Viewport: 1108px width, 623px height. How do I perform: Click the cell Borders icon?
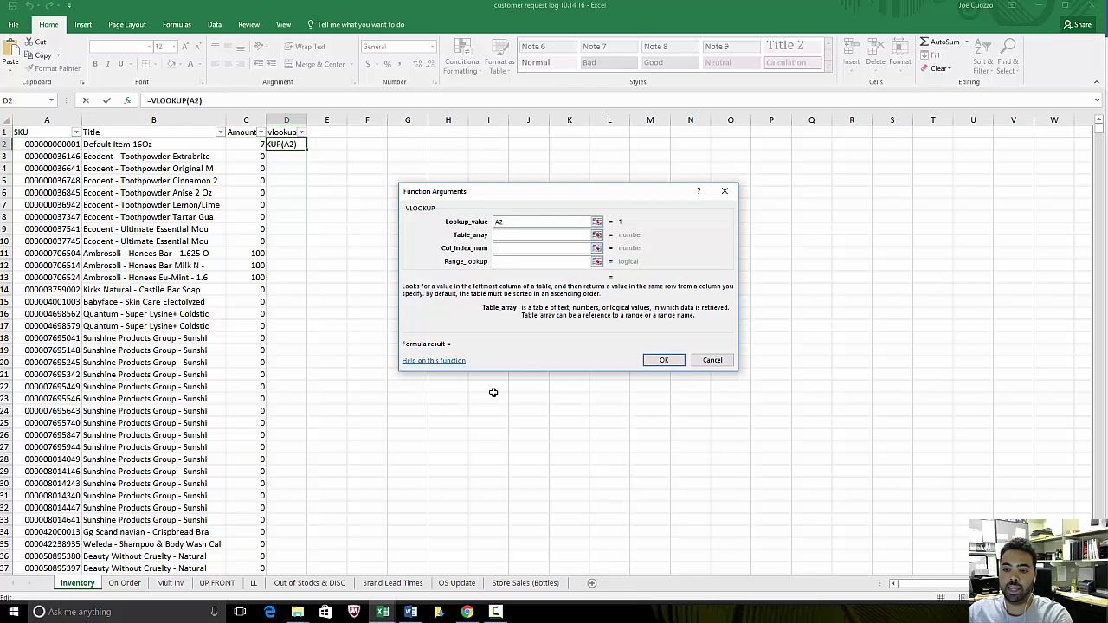coord(145,64)
